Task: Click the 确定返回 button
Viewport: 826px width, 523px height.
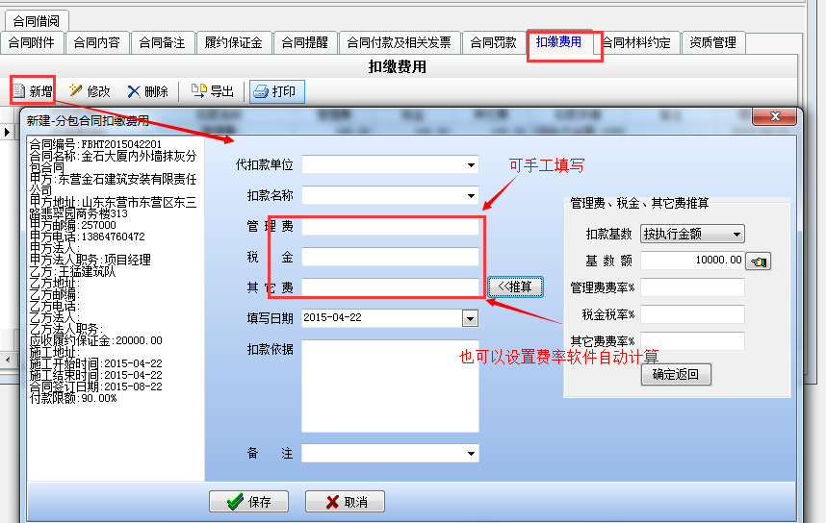Action: [676, 375]
